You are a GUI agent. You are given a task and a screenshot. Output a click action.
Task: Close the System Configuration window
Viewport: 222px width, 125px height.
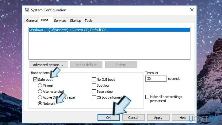click(x=192, y=10)
